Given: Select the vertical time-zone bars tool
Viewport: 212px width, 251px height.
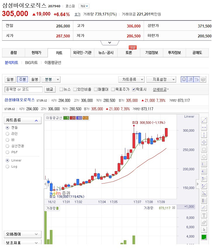Looking at the screenshot, I should click(x=204, y=200).
